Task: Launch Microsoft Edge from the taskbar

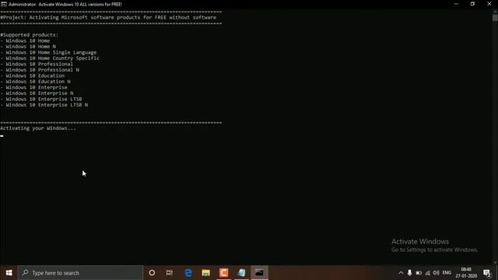Action: coord(188,273)
